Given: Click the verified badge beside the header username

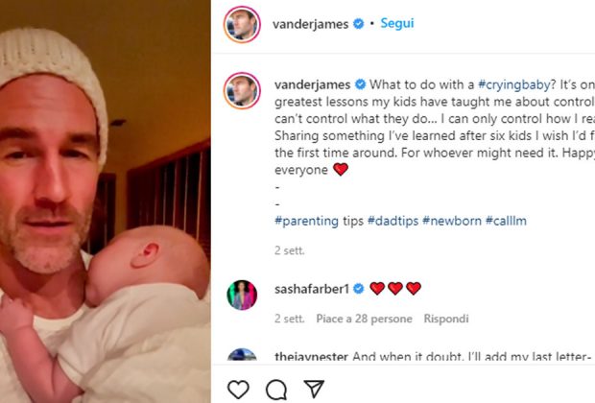Looking at the screenshot, I should tap(359, 24).
